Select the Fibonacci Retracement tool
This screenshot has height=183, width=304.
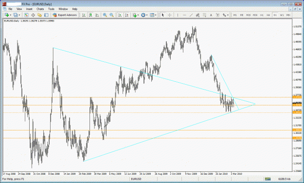[204, 15]
